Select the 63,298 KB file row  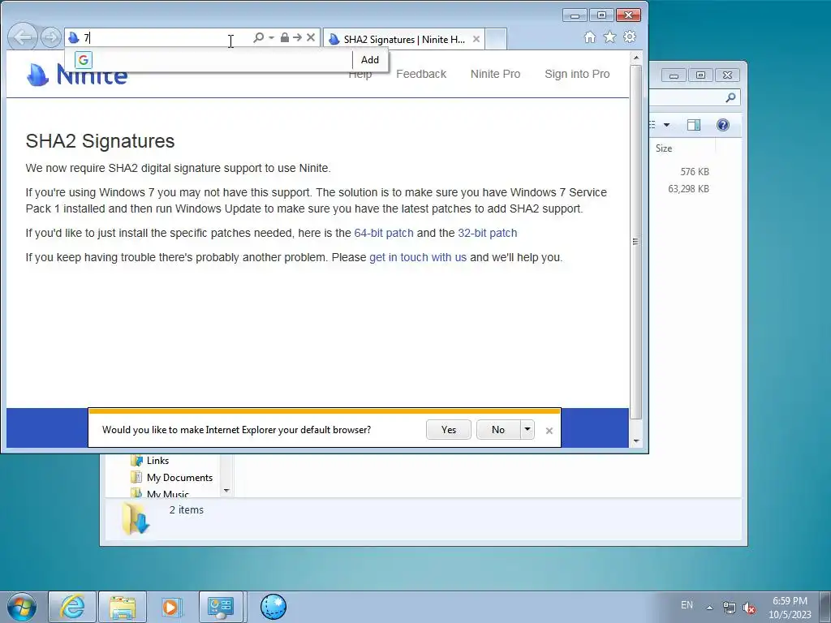[688, 188]
